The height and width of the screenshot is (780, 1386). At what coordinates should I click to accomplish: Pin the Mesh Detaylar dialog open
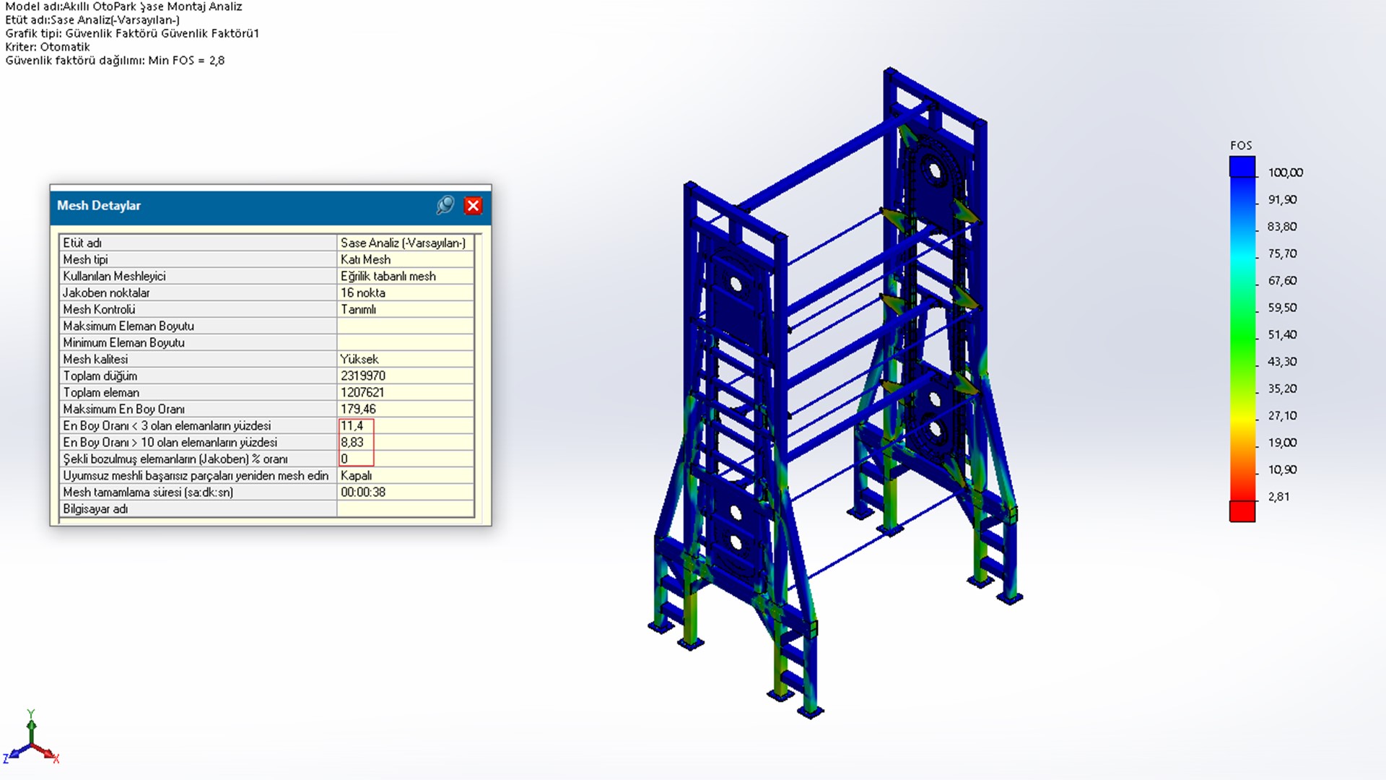[445, 206]
